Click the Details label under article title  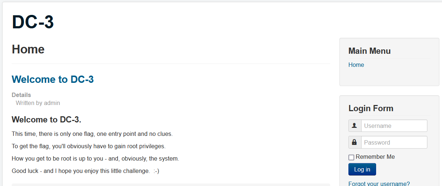(x=21, y=95)
